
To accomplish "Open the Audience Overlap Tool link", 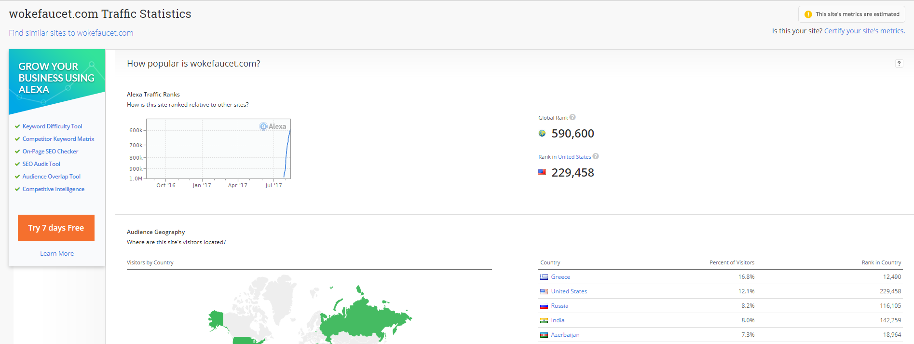I will pos(51,177).
